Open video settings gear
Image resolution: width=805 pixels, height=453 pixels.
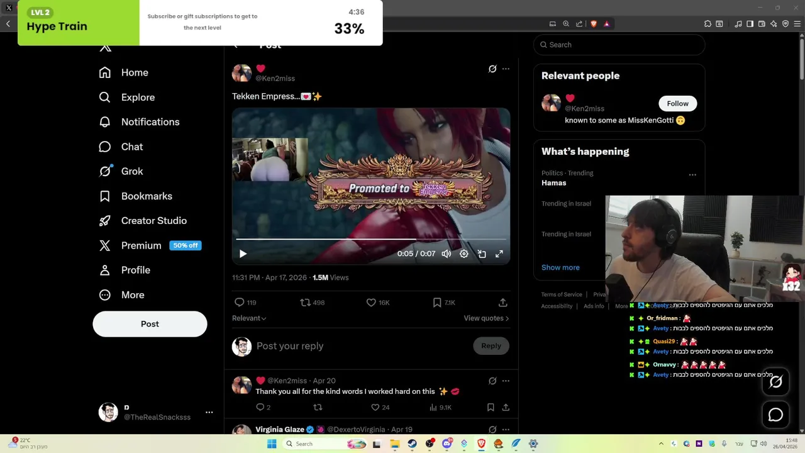(x=464, y=254)
